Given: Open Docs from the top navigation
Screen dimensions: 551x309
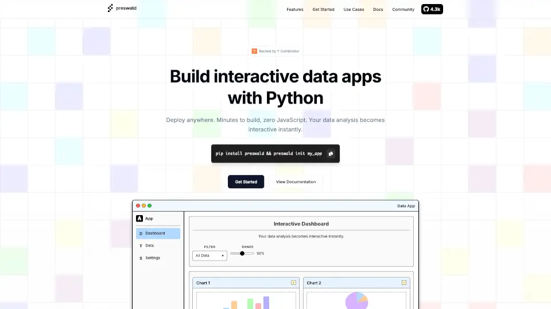Looking at the screenshot, I should click(x=378, y=10).
